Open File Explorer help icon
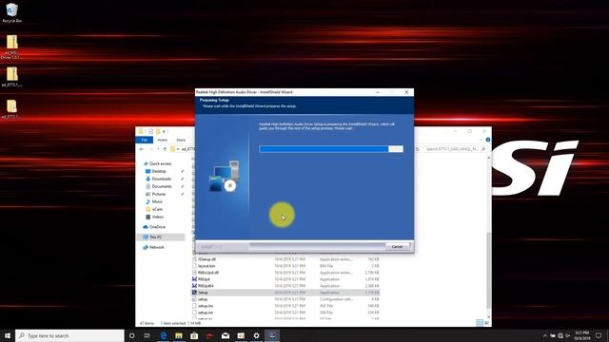 pyautogui.click(x=488, y=140)
